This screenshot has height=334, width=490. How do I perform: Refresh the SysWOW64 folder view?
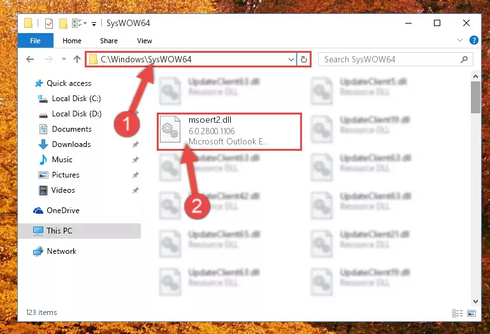coord(304,59)
